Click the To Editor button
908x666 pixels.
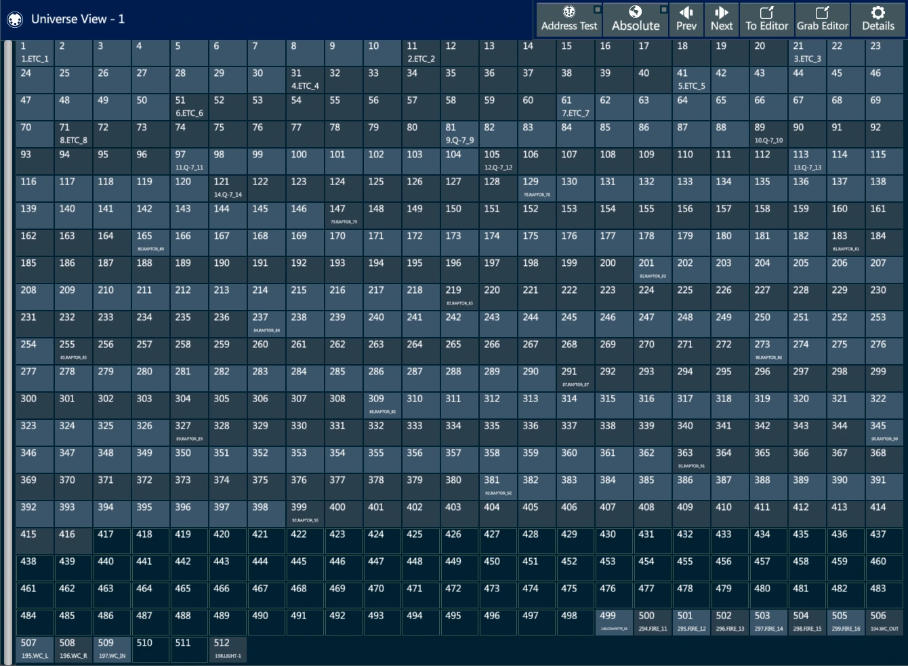(x=766, y=19)
